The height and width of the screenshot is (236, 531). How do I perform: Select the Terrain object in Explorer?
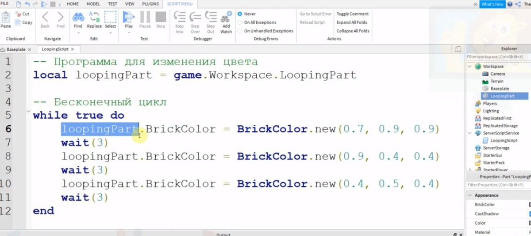click(x=493, y=81)
